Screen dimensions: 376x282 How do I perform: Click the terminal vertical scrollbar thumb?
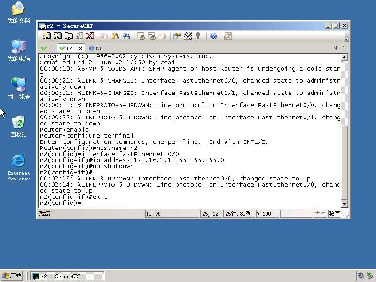point(345,164)
